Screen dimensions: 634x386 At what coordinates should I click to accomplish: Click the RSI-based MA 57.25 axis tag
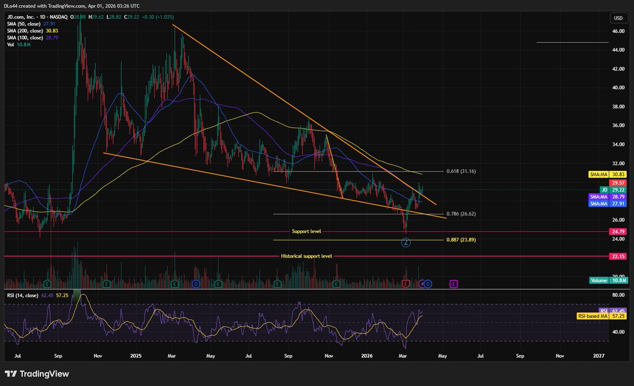click(602, 316)
